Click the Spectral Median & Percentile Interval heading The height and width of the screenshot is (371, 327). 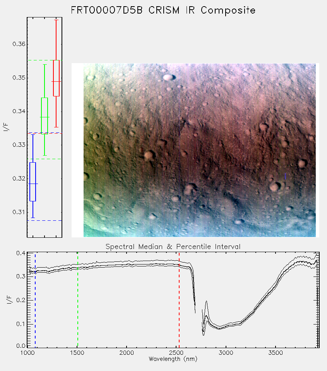point(173,247)
